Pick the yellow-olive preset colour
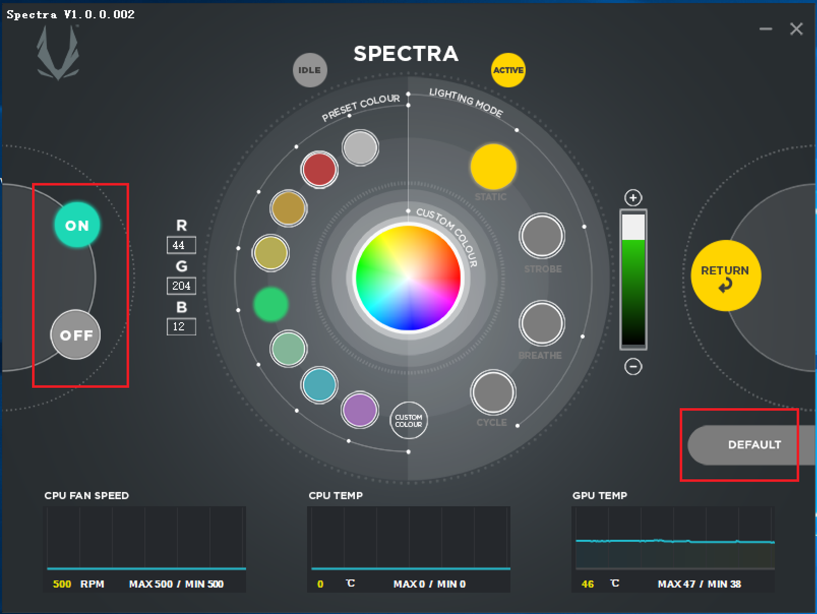Viewport: 817px width, 614px height. point(270,253)
